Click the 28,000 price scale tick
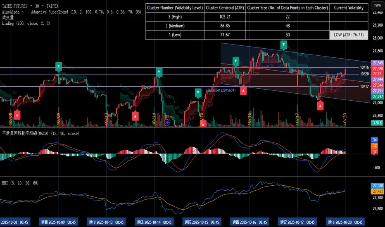The image size is (385, 227). [x=378, y=38]
